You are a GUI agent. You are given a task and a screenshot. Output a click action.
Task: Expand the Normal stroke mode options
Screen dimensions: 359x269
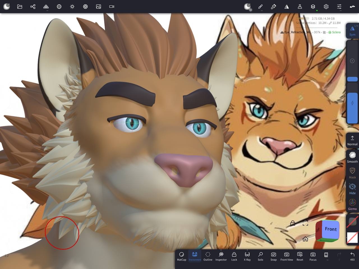(x=352, y=140)
